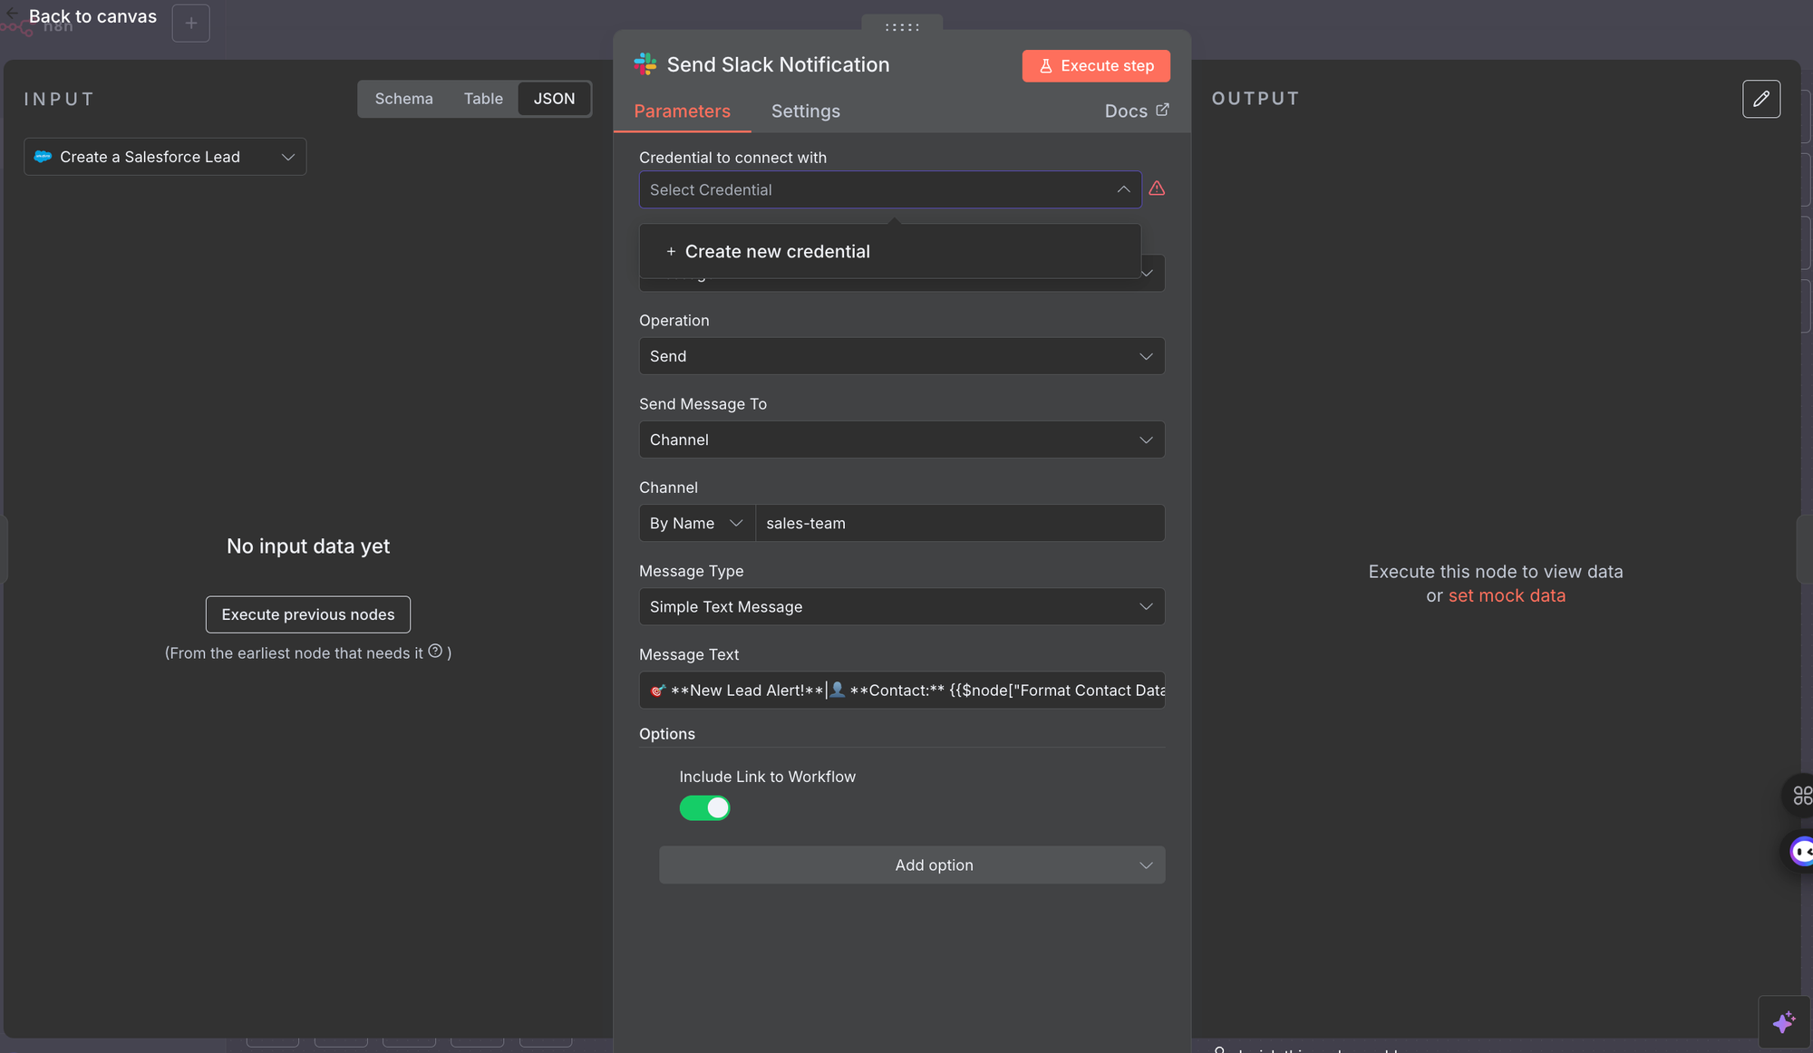Click the credential warning triangle icon
1813x1053 pixels.
click(x=1157, y=188)
